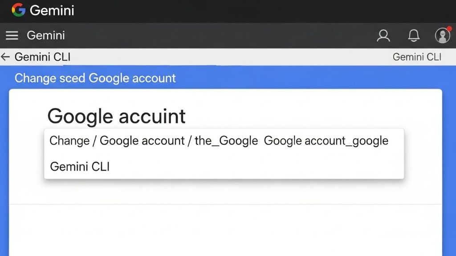Click the avatar silhouette inside the profile circle

coord(442,36)
